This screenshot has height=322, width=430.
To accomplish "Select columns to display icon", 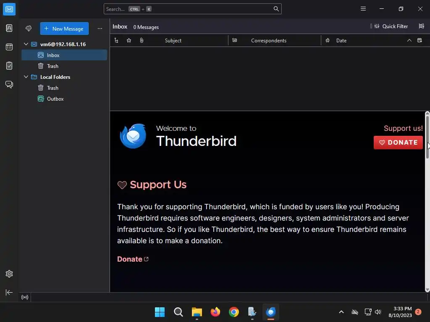I will [x=420, y=41].
